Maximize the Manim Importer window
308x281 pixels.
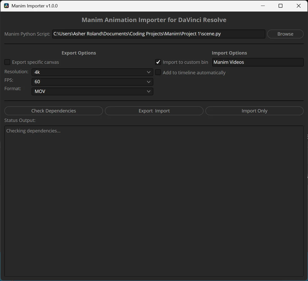pyautogui.click(x=280, y=6)
